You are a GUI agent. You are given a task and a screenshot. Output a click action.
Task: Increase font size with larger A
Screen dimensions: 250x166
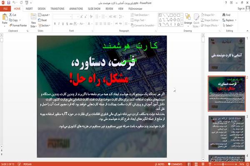[82, 17]
